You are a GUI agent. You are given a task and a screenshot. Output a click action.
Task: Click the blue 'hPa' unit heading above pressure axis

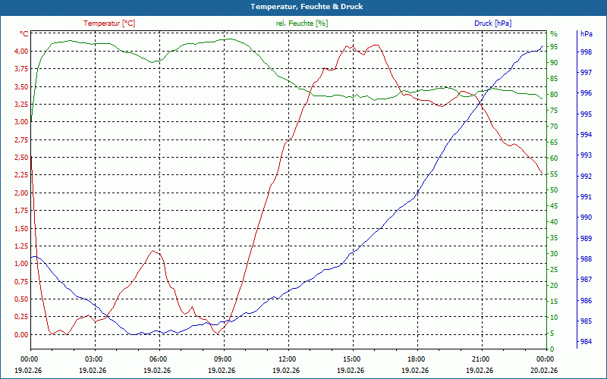click(x=586, y=34)
